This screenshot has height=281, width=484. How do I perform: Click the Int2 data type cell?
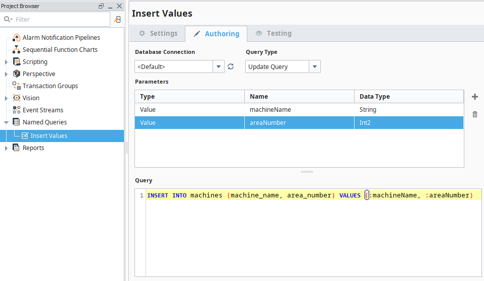click(409, 122)
